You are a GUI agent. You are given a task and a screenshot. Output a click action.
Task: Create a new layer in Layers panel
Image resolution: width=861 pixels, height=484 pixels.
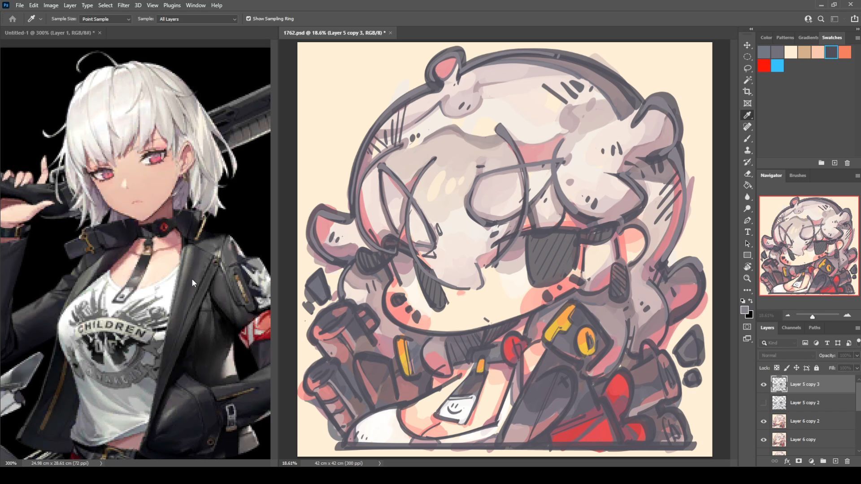[x=835, y=461]
